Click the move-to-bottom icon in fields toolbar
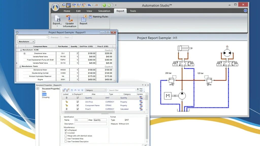 82,90
